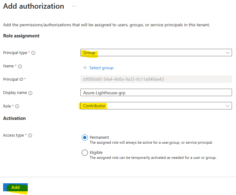Click the Access type info icon
The image size is (236, 195).
point(30,135)
